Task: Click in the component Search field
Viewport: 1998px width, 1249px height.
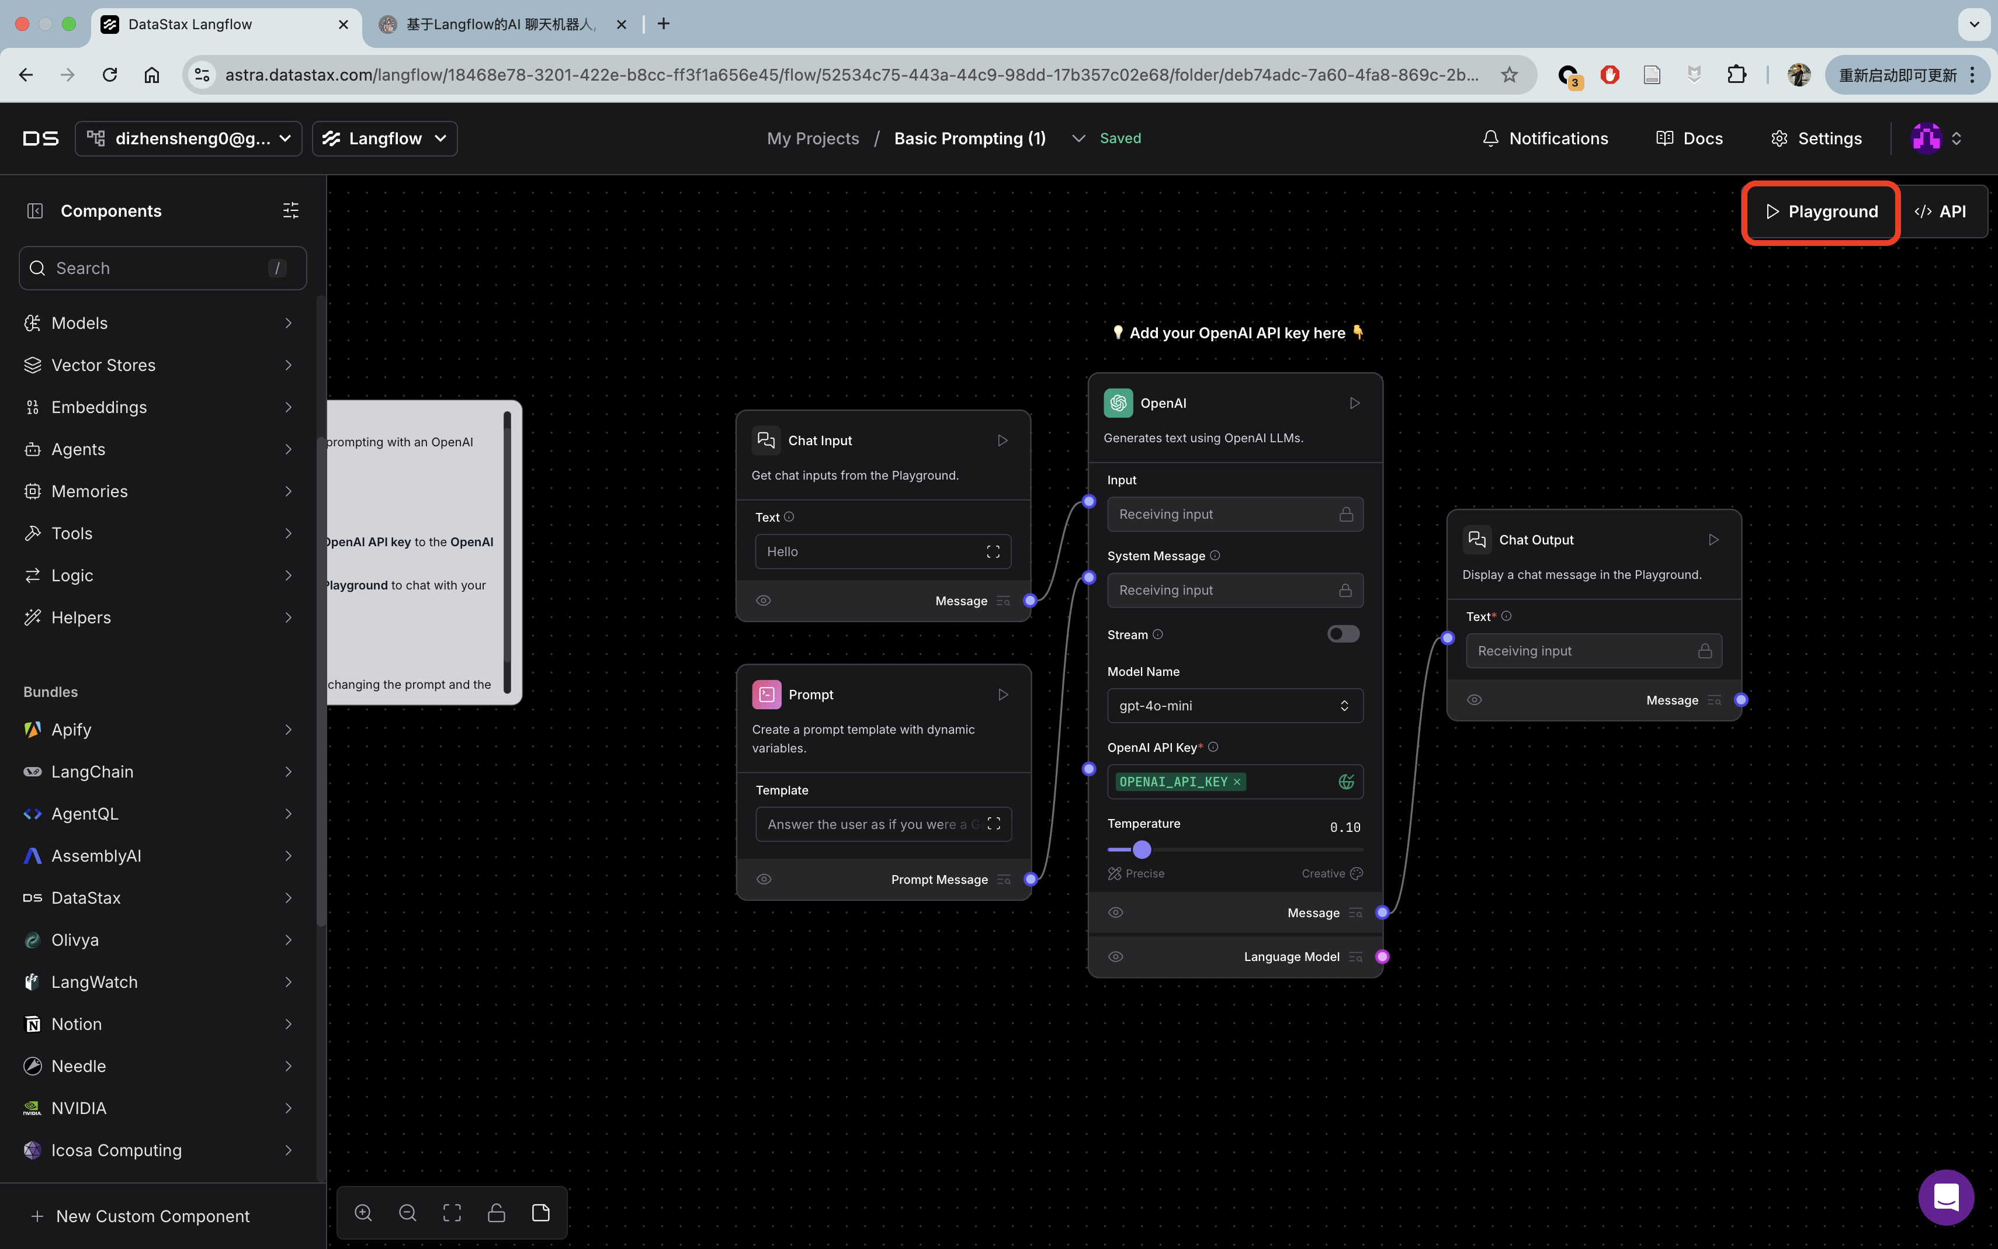Action: [x=163, y=268]
